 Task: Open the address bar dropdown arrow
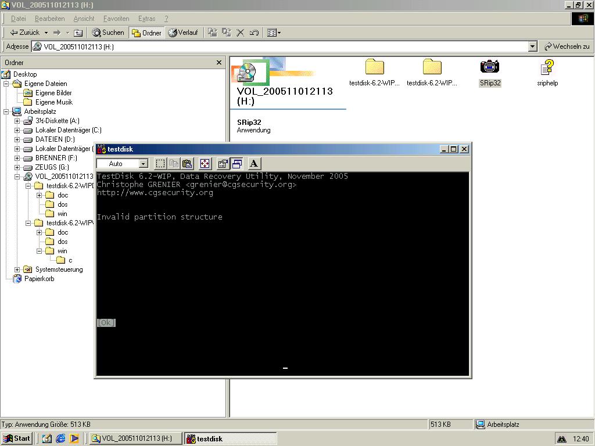tap(532, 46)
